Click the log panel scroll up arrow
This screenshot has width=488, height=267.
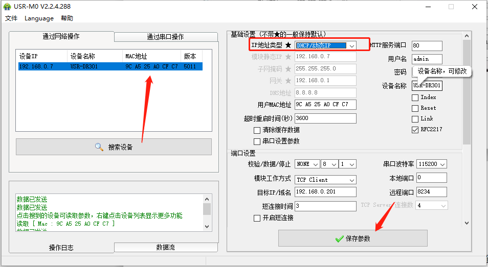[x=207, y=199]
